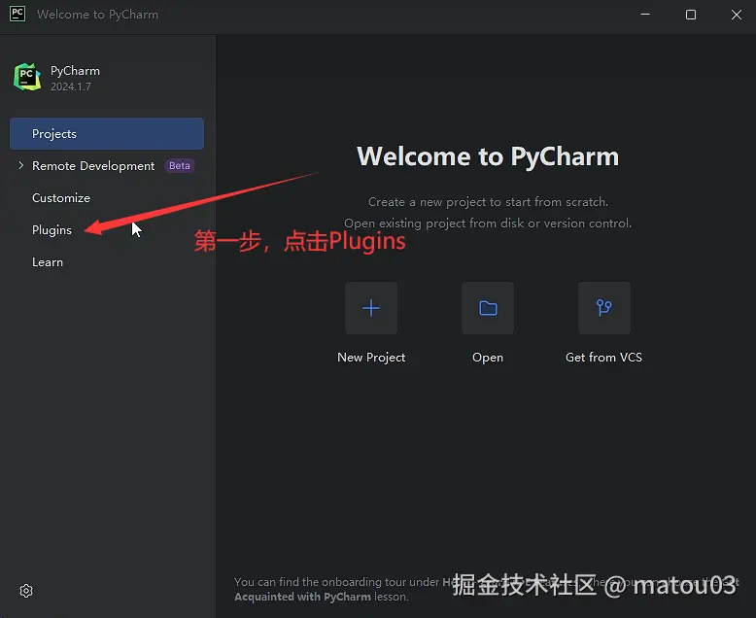The height and width of the screenshot is (618, 756).
Task: Click the Welcome to PyCharm heading
Action: point(488,156)
